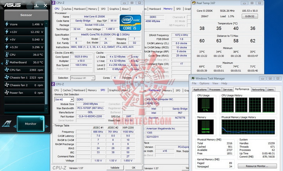Click the Power fan icon
283x171 pixels.
point(7,93)
